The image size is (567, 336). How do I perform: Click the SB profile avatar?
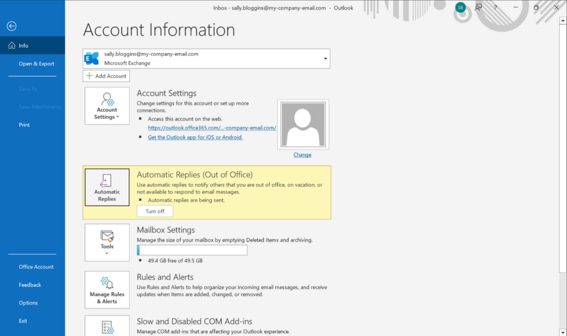click(460, 8)
